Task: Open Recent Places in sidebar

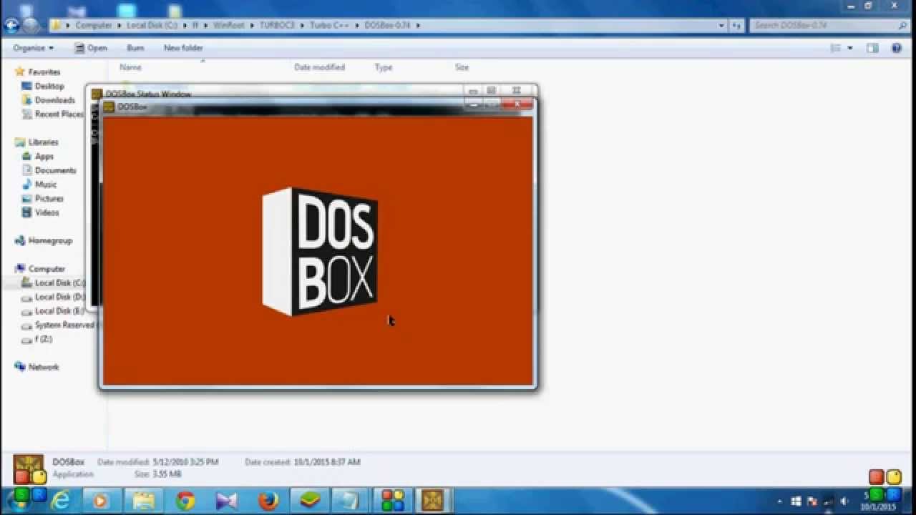Action: (x=59, y=114)
